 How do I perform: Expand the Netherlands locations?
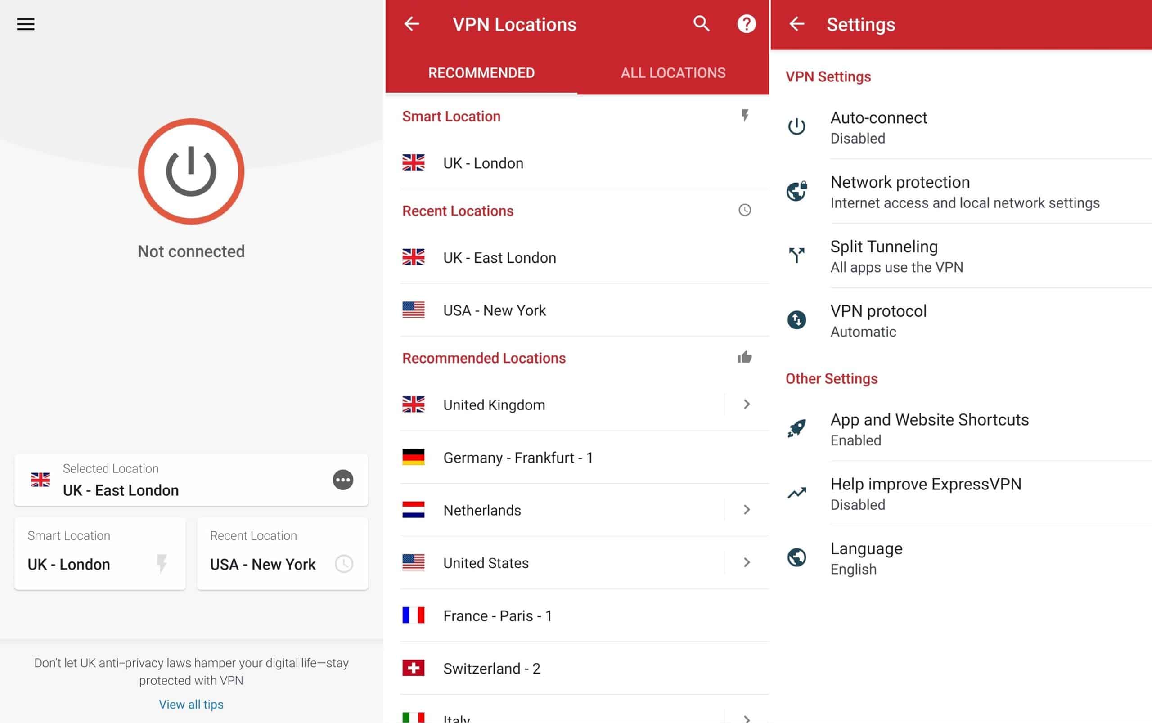(747, 510)
